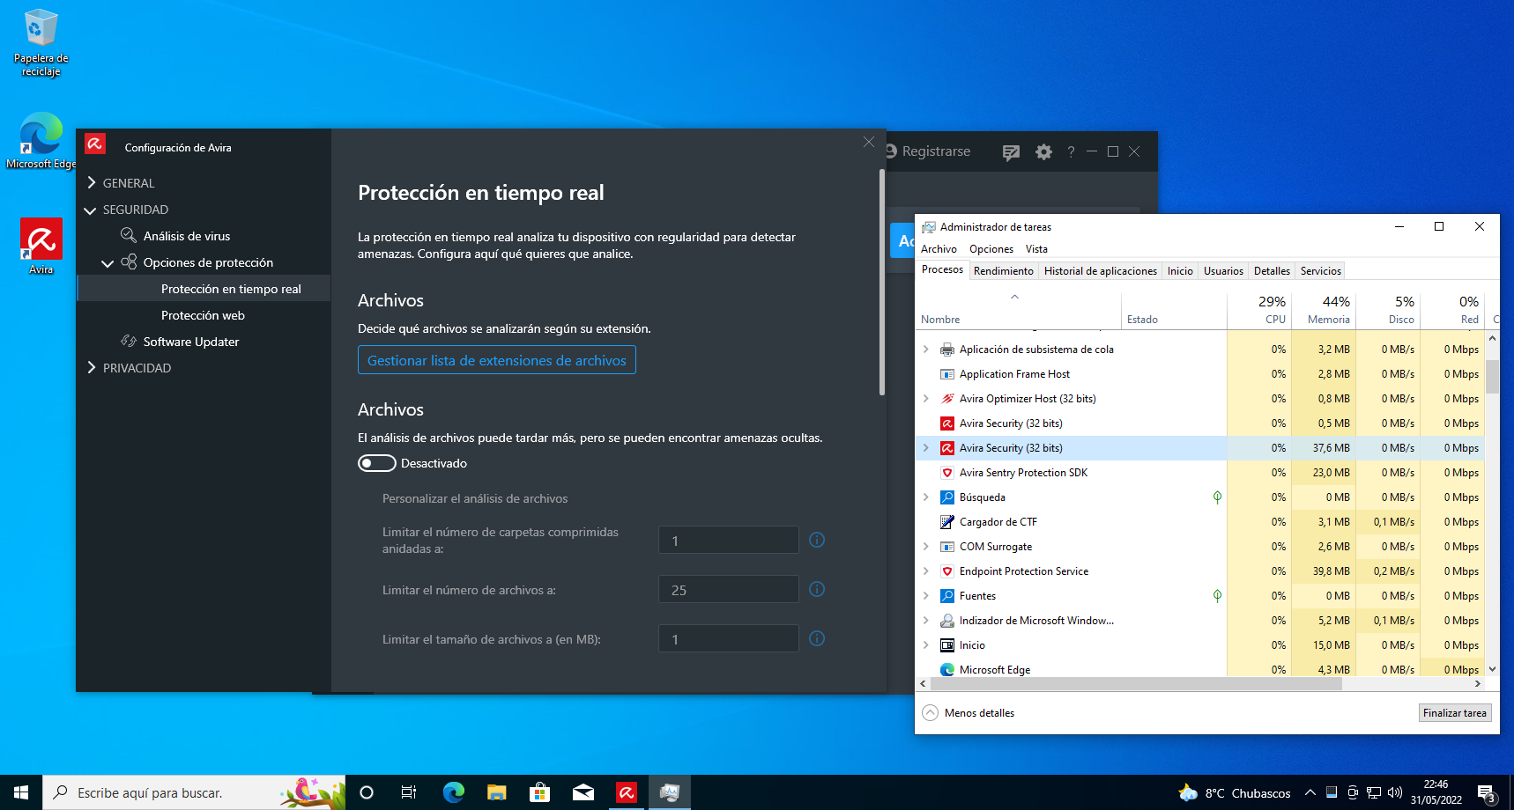
Task: Select Protección en tiempo real item
Action: coord(204,289)
